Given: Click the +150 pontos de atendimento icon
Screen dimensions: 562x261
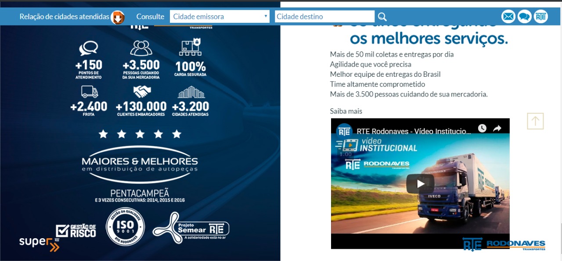Looking at the screenshot, I should pyautogui.click(x=88, y=49).
